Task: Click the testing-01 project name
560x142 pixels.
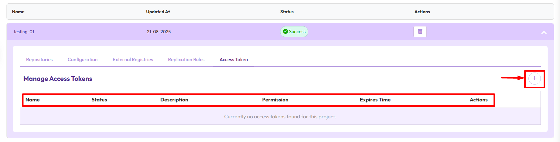Action: [x=24, y=32]
